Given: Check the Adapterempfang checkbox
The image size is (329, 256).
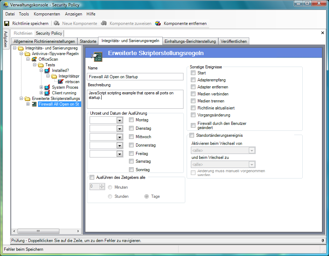Looking at the screenshot, I should tap(193, 80).
